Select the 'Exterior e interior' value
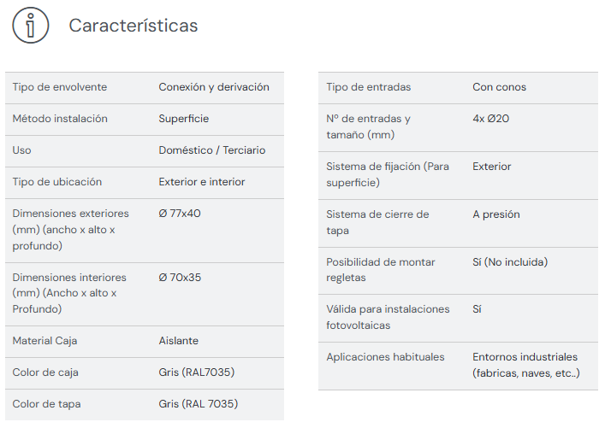The image size is (611, 428). 202,182
